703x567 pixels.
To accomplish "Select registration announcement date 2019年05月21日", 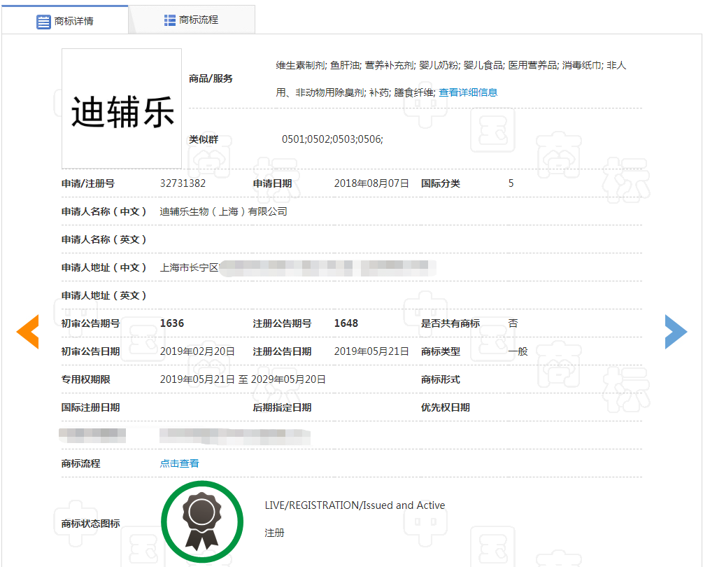I will [371, 351].
